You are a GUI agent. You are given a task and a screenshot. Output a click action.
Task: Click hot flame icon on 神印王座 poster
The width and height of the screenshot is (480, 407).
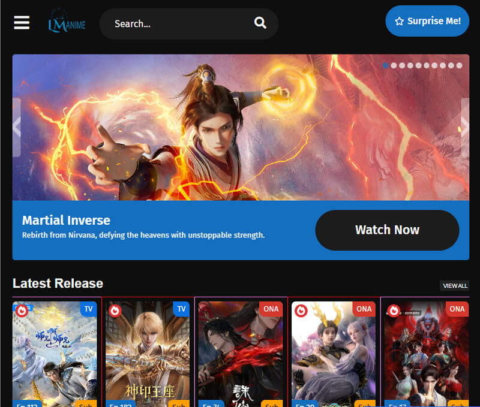(115, 310)
